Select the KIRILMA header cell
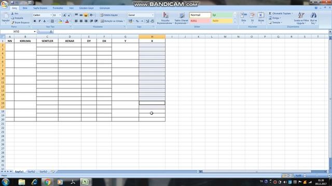The width and height of the screenshot is (332, 186). 25,41
